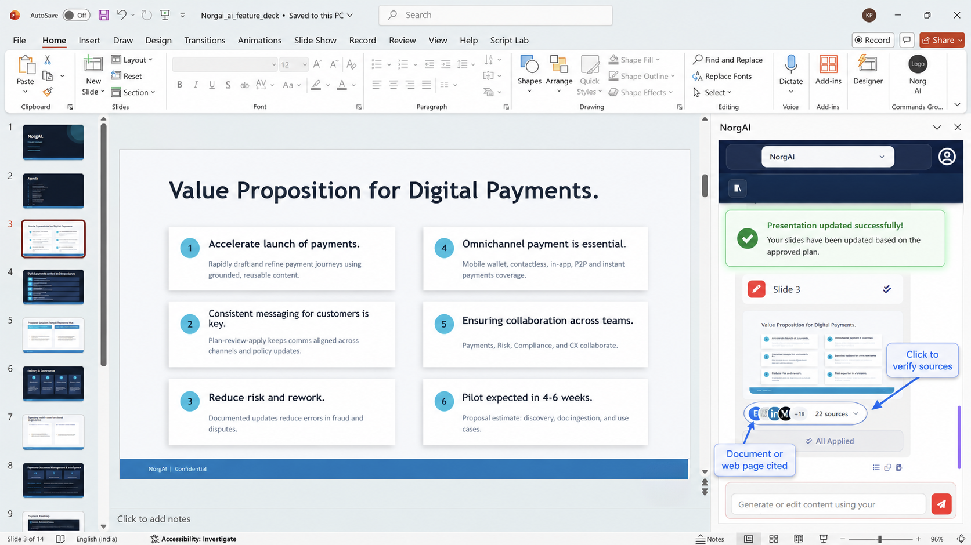Expand the Section dropdown
This screenshot has height=545, width=971.
tap(133, 92)
